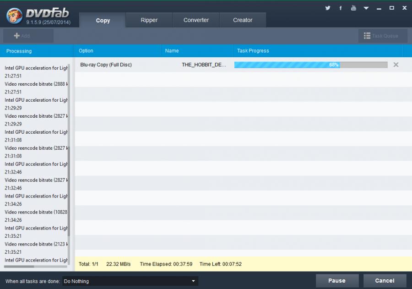
Task: Click the Processing column header
Action: [37, 51]
